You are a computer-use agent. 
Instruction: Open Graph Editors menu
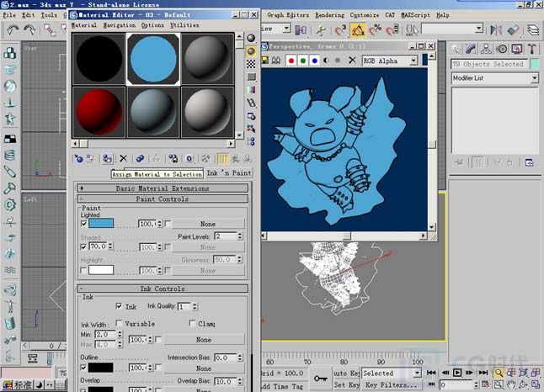[288, 15]
